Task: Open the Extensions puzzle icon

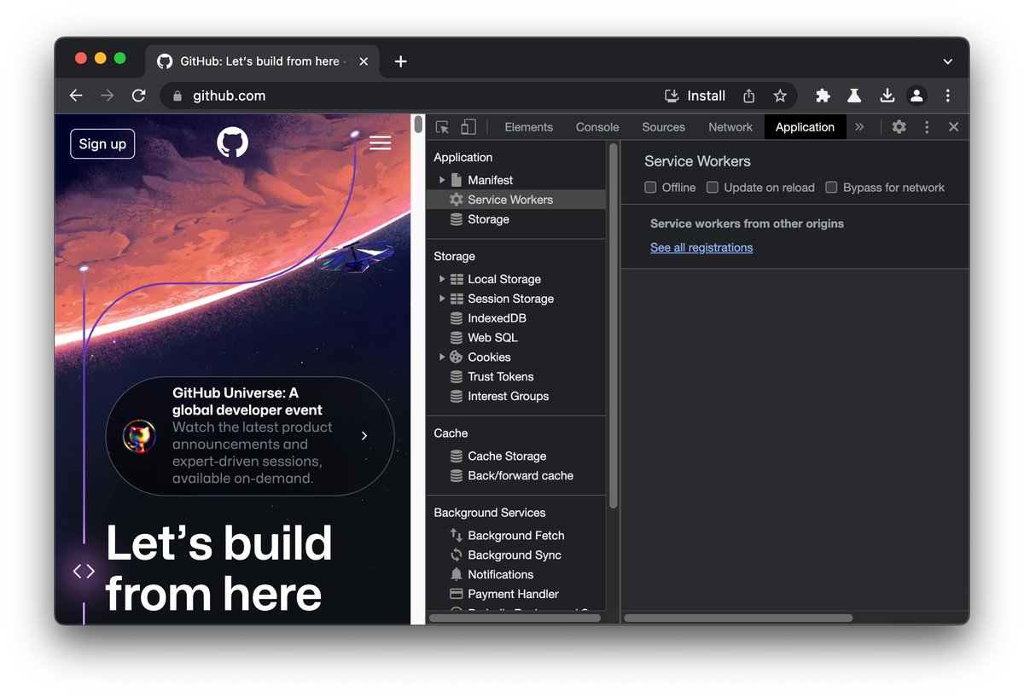Action: click(823, 96)
